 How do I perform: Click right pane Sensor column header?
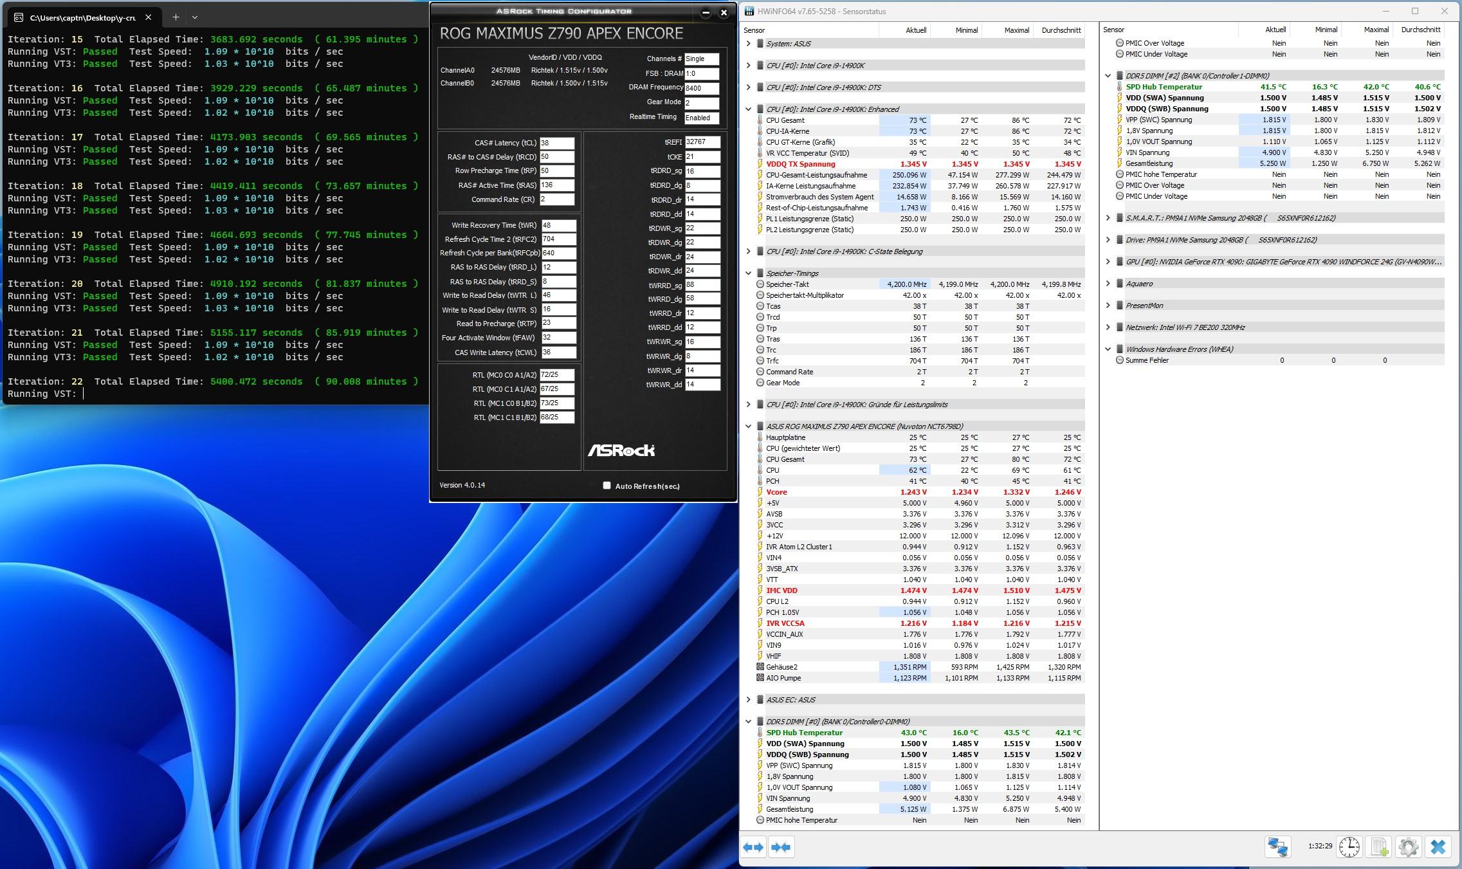[1171, 30]
